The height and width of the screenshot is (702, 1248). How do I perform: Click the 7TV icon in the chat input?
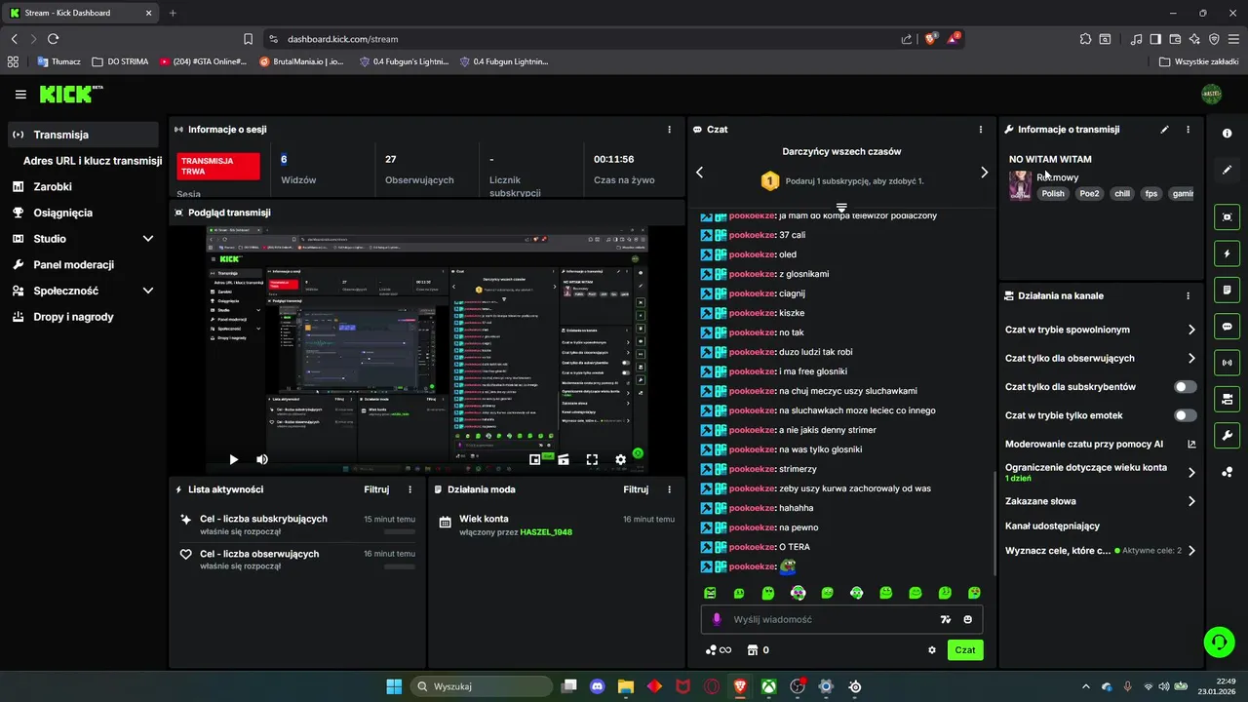point(945,619)
